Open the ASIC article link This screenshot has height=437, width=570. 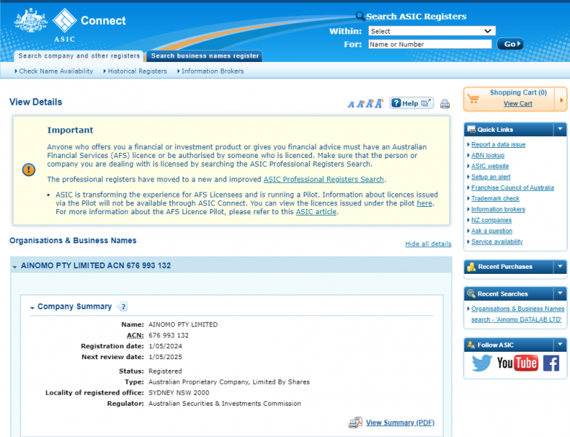[x=316, y=212]
